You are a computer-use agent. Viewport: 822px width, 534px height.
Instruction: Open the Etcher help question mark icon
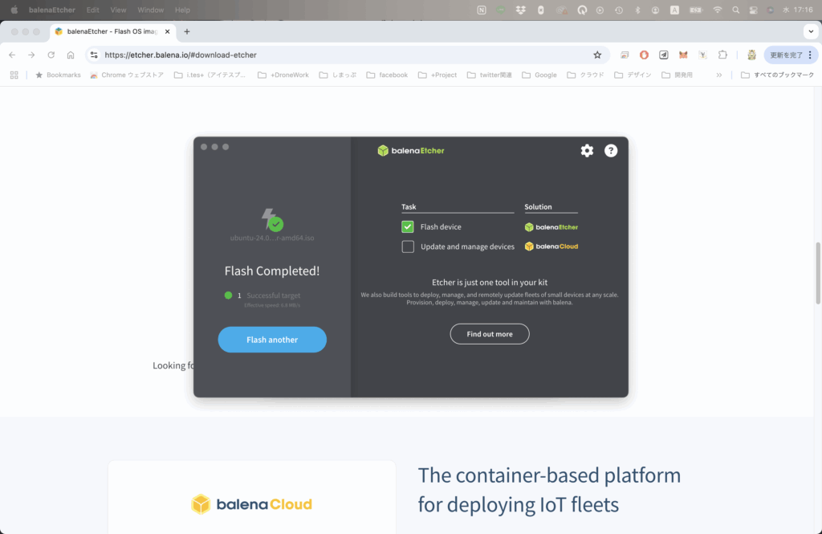[611, 150]
